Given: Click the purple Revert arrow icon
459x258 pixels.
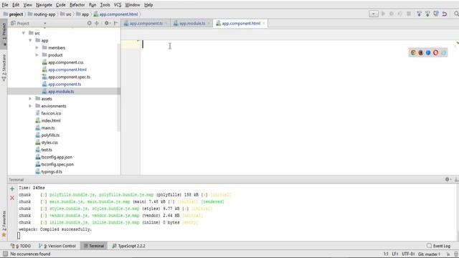Looking at the screenshot, I should [445, 14].
